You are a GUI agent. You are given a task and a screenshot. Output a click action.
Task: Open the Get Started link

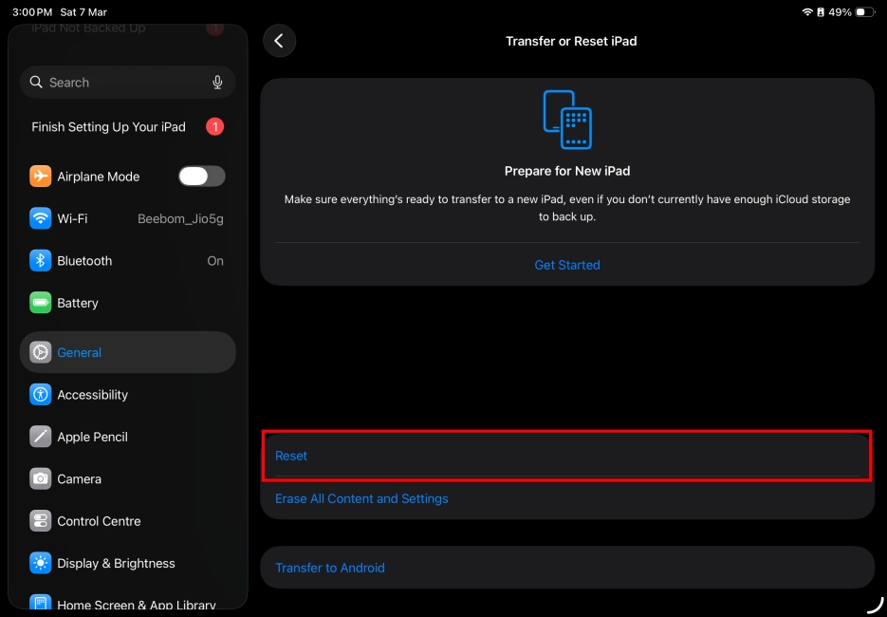567,265
